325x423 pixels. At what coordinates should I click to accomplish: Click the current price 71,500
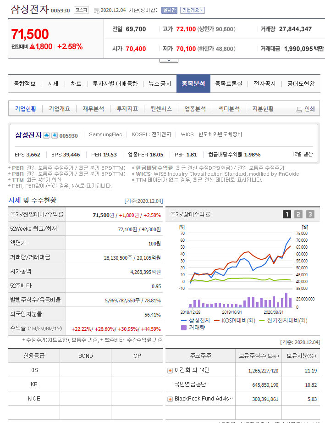click(x=30, y=34)
